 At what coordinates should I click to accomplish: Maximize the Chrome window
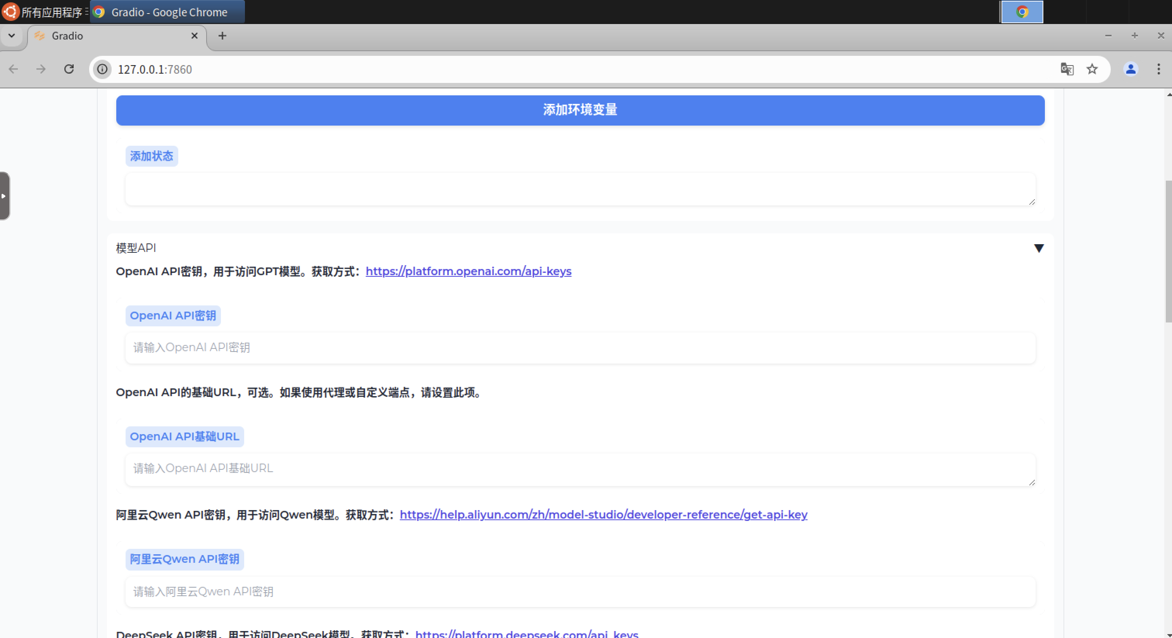tap(1134, 36)
